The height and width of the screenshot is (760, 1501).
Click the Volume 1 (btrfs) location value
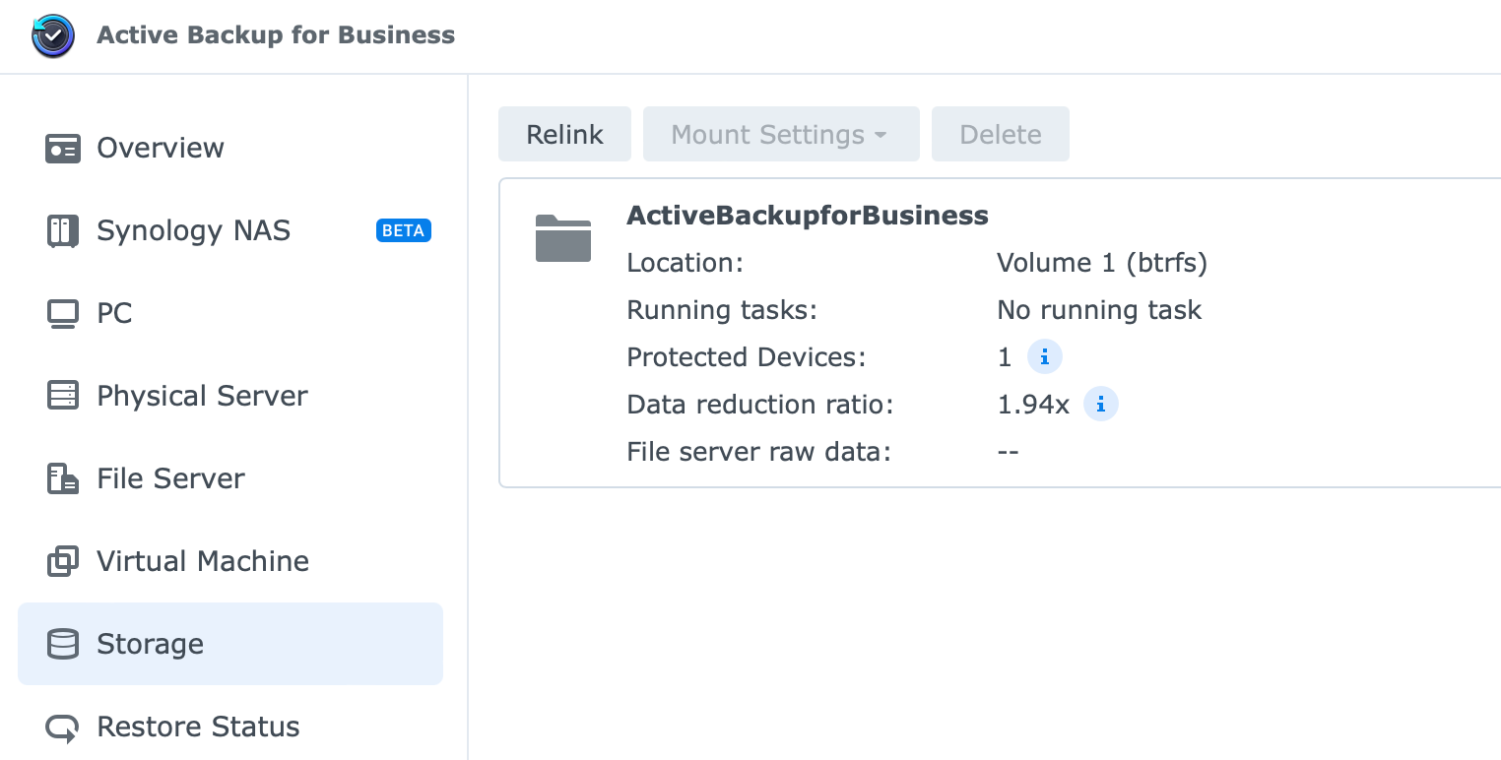pos(1102,264)
